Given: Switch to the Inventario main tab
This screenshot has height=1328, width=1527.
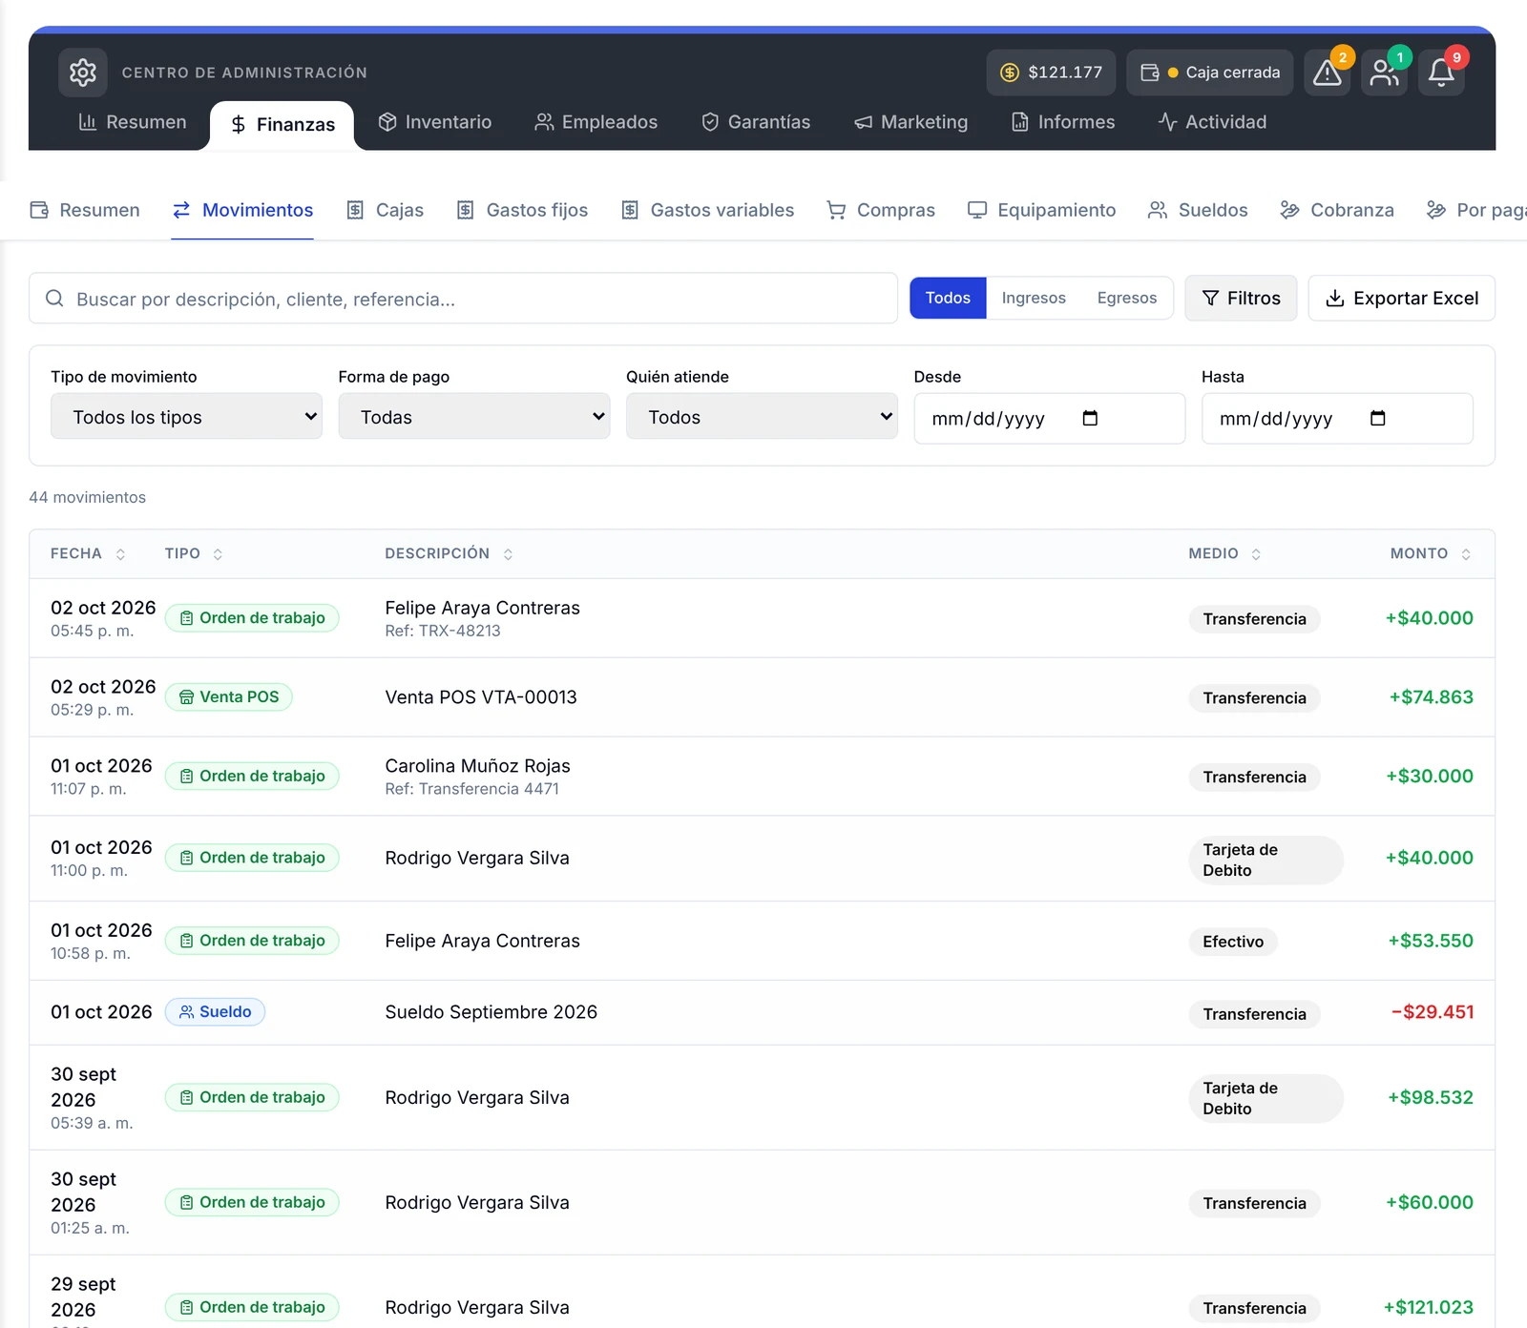Looking at the screenshot, I should pos(435,122).
